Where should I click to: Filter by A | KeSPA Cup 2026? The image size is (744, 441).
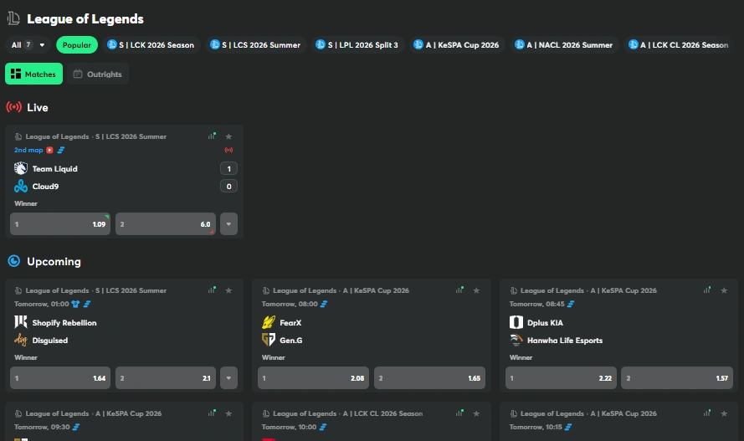(456, 45)
